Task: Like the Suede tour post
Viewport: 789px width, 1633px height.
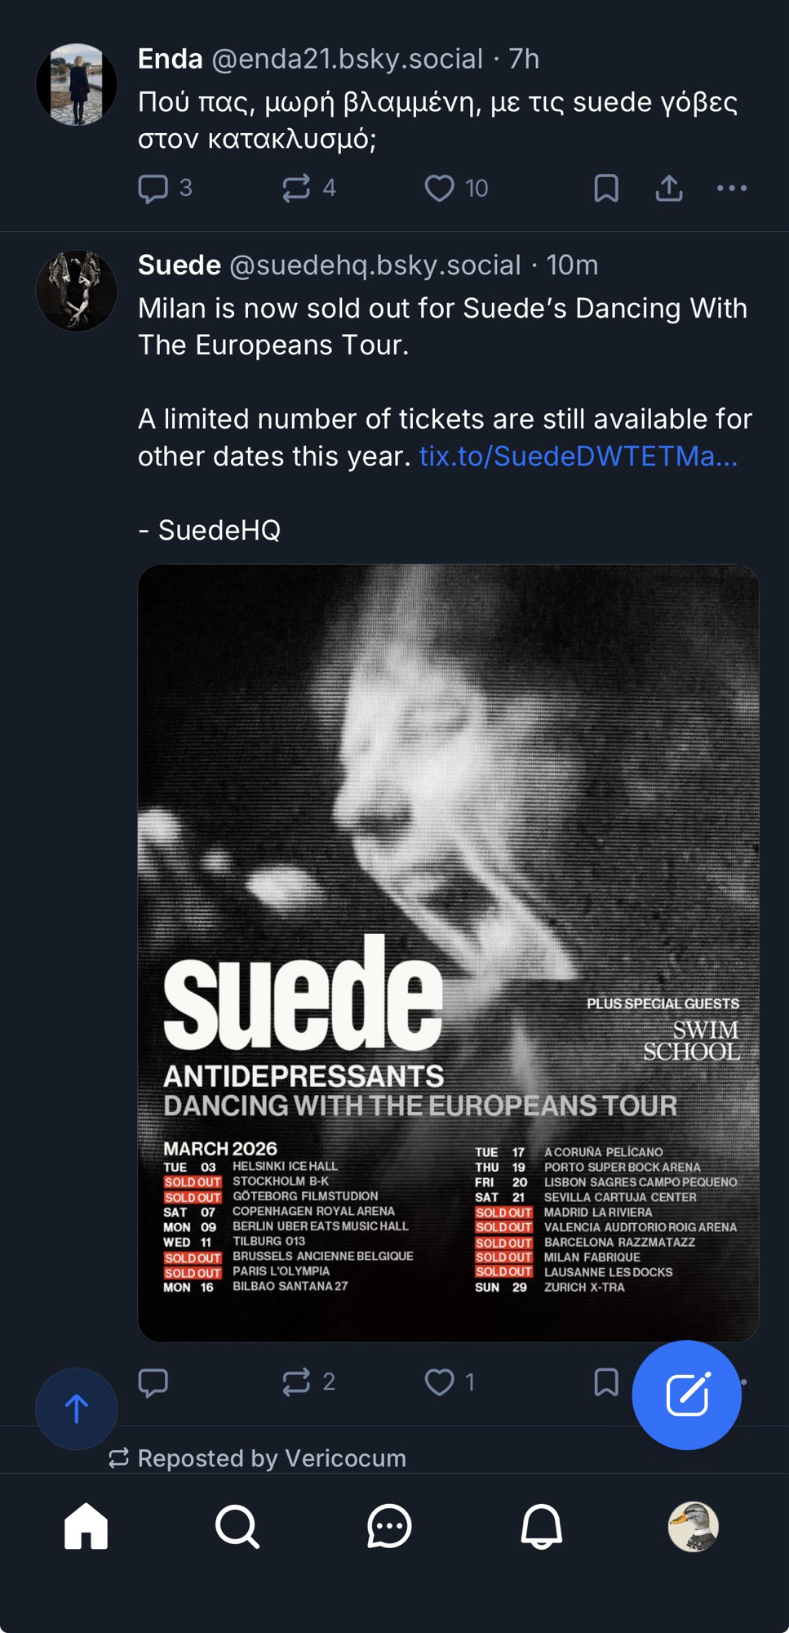Action: coord(439,1382)
